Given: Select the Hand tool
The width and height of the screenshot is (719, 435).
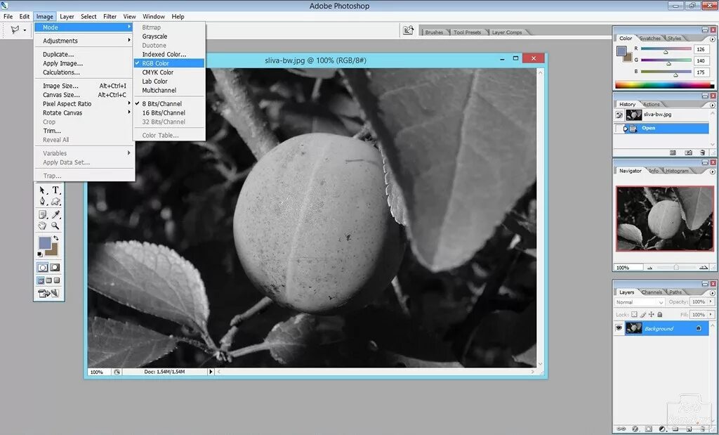Looking at the screenshot, I should (42, 226).
